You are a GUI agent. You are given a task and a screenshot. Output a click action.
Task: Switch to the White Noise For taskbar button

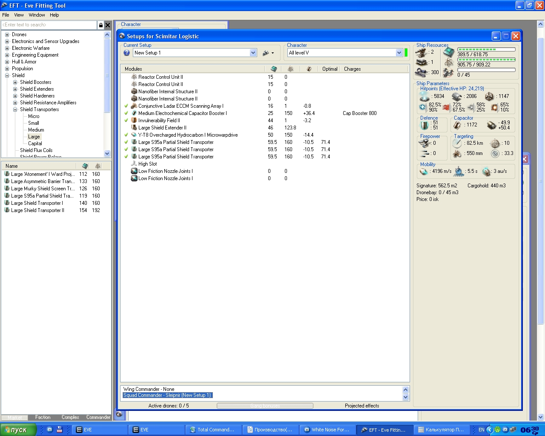pyautogui.click(x=327, y=430)
